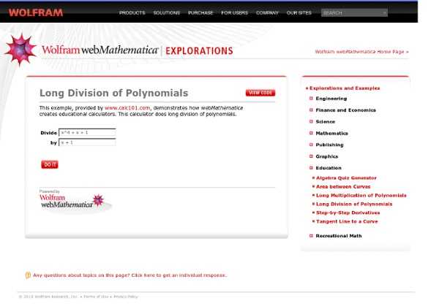The image size is (439, 306).
Task: Expand the Engineering category
Action: [x=331, y=99]
